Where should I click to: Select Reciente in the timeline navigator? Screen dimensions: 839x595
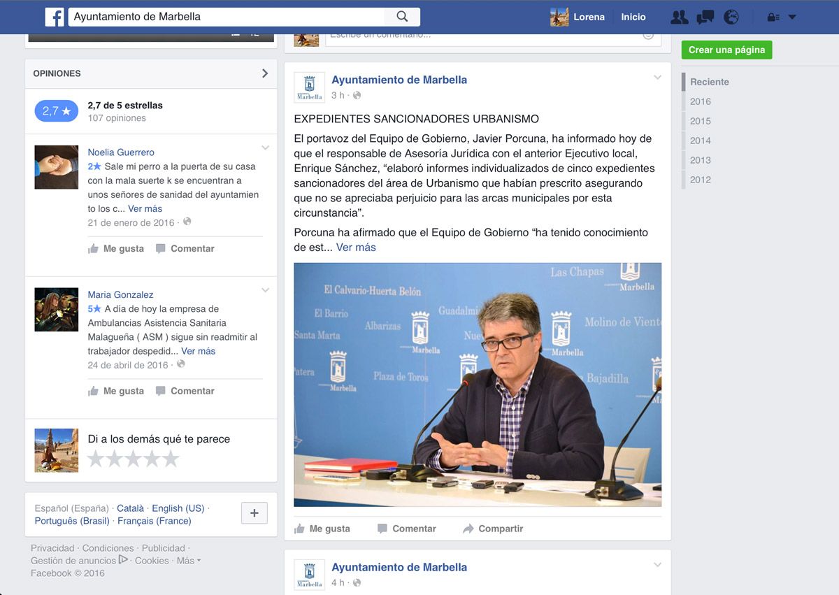pos(709,82)
